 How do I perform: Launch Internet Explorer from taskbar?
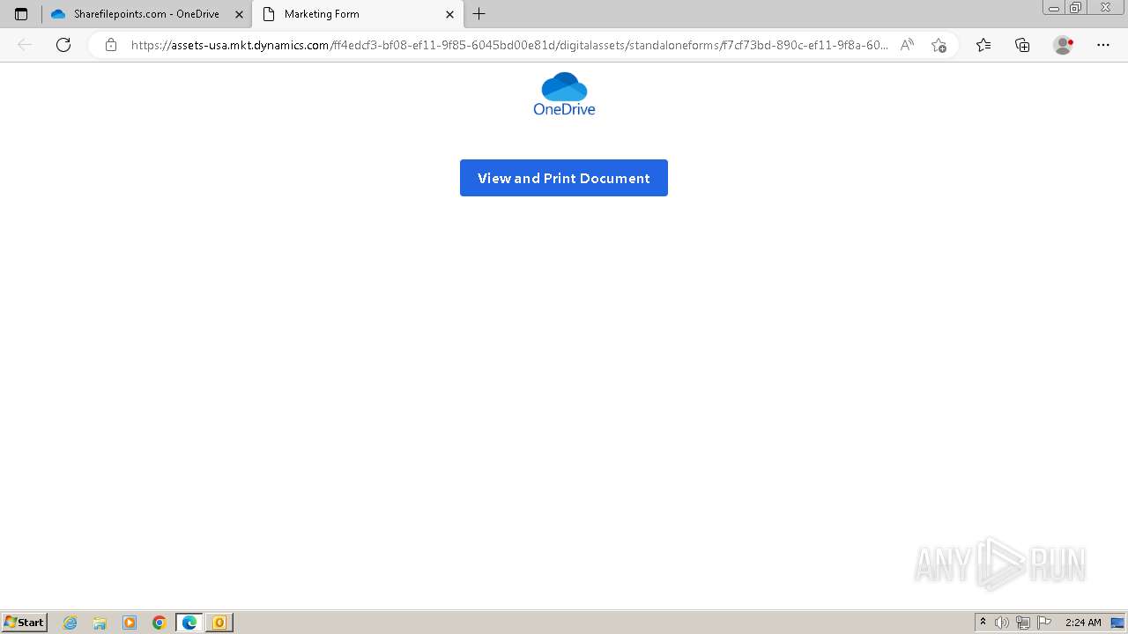click(x=70, y=623)
